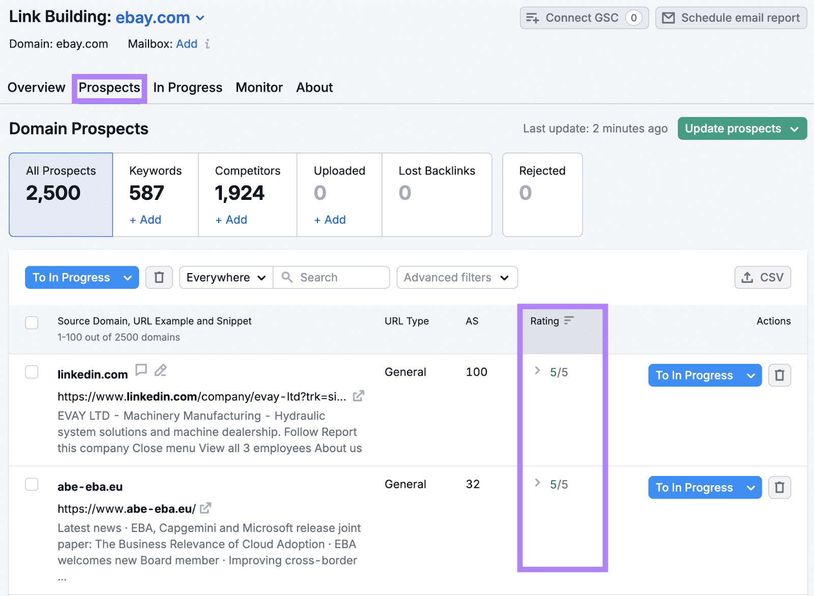
Task: Delete the linkedin.com prospect row
Action: pos(779,375)
